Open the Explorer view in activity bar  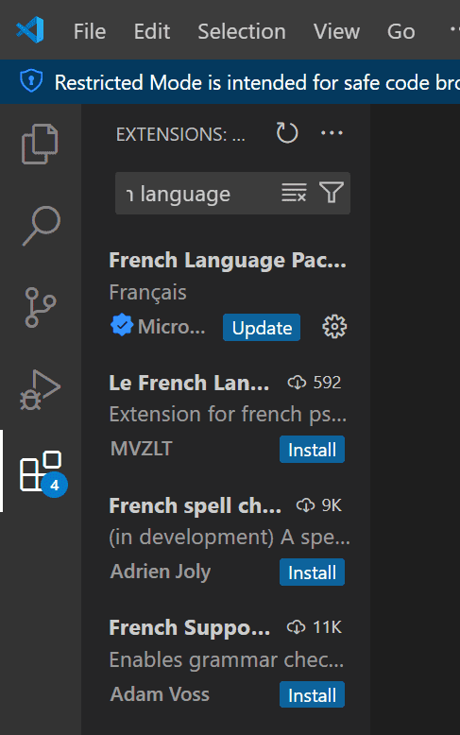pos(40,144)
